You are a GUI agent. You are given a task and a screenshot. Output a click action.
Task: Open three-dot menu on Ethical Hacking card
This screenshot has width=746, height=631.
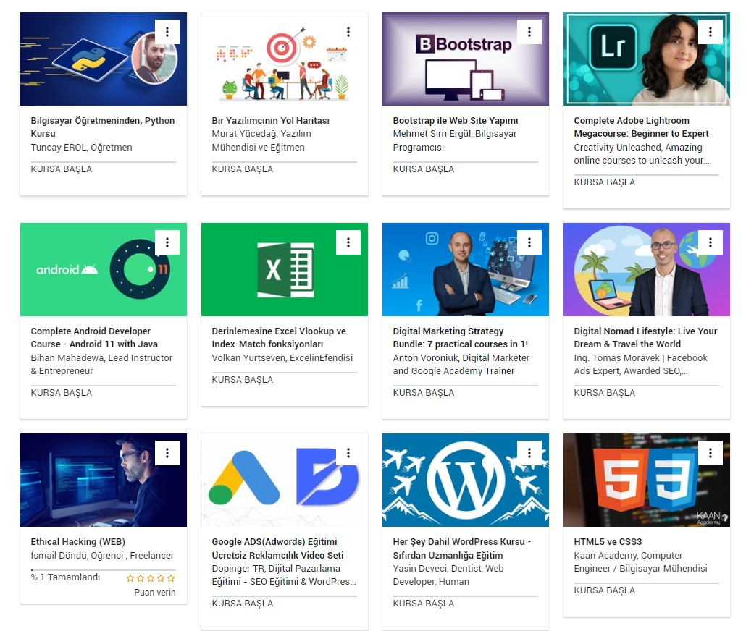pos(167,453)
